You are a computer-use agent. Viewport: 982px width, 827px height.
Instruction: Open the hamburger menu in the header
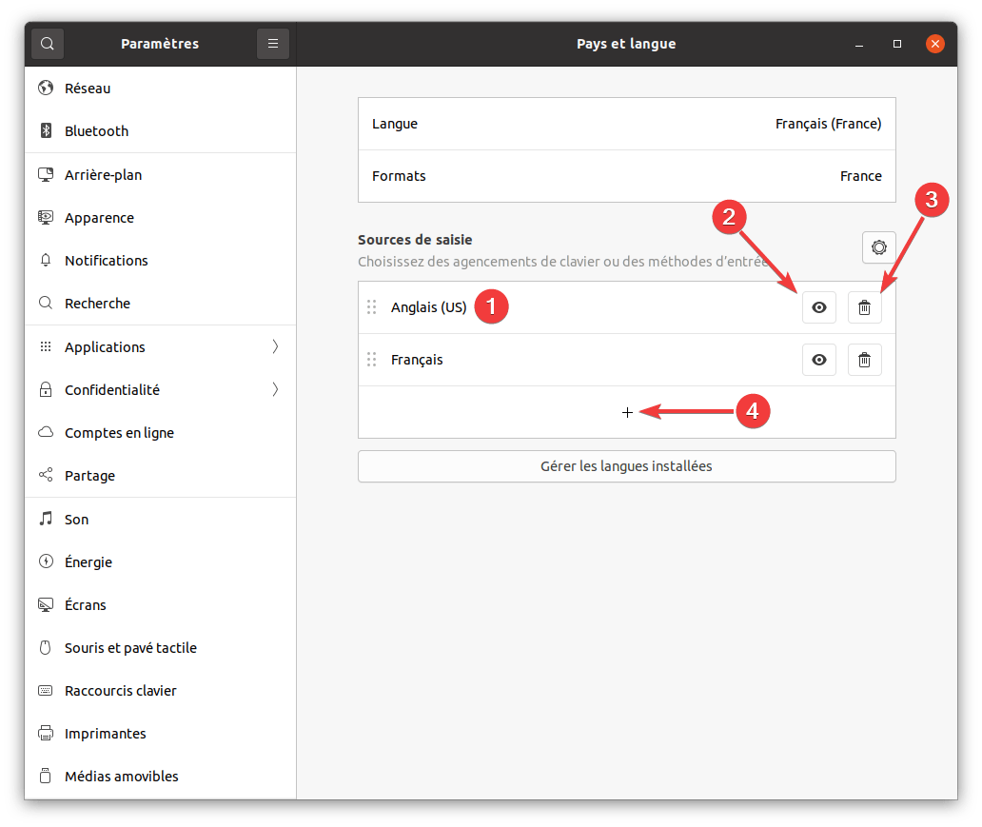273,44
